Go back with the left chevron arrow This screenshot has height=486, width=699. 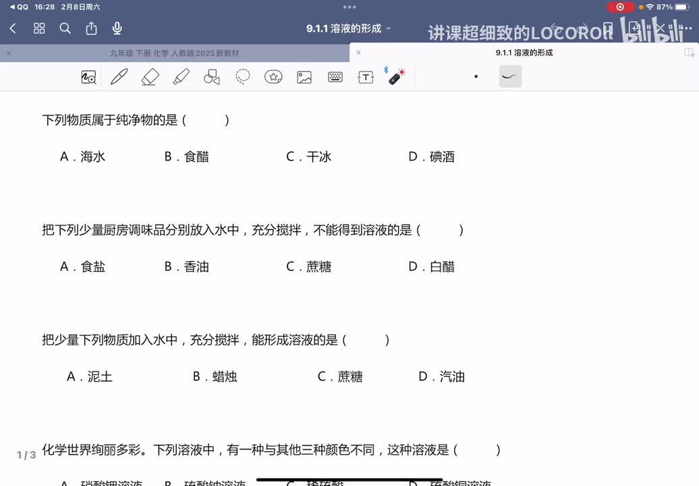pyautogui.click(x=13, y=28)
